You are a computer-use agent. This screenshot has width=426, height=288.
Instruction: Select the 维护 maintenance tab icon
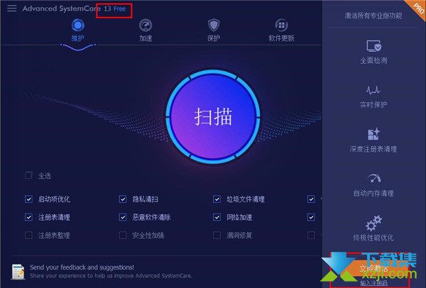[x=77, y=26]
